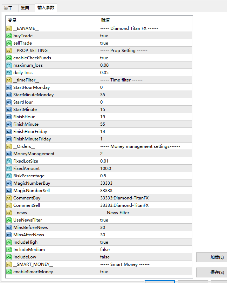Click the integer icon next to FinishHourFriday
Screen dimensions: 227x283
9,132
